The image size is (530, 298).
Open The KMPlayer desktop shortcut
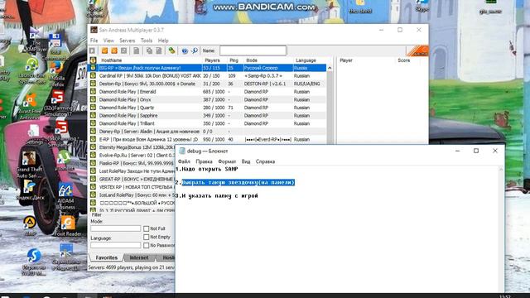34,40
